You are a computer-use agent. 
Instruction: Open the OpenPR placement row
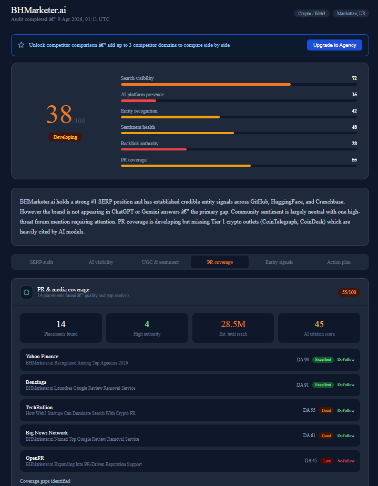[190, 461]
